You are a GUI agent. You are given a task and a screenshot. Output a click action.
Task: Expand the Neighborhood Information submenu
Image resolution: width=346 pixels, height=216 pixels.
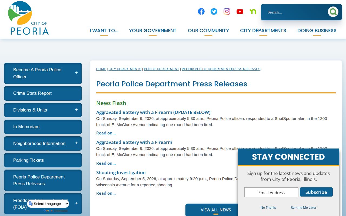(76, 143)
